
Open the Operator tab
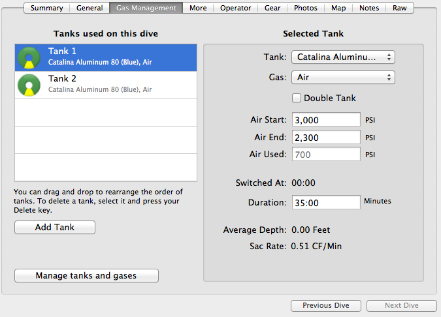[x=235, y=8]
